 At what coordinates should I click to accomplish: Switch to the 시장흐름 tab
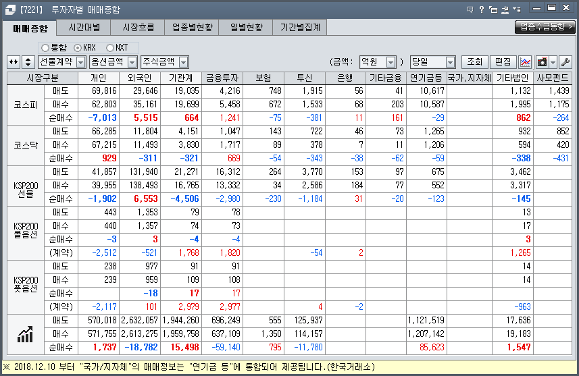coord(138,27)
